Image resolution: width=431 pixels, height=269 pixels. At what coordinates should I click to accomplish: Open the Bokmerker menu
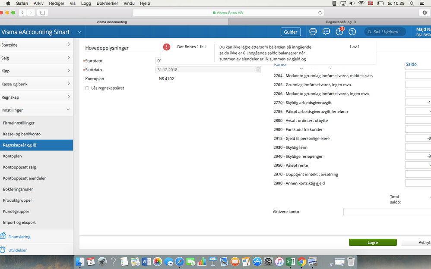pos(107,3)
